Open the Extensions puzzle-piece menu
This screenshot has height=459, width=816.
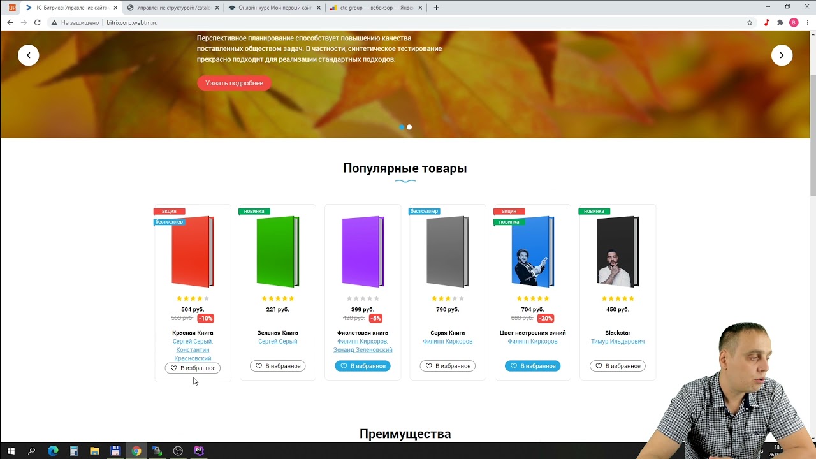780,22
